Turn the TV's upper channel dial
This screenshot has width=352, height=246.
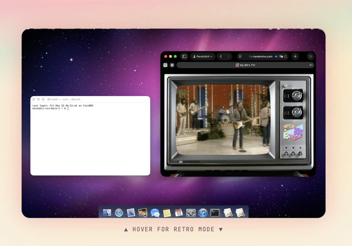[x=296, y=96]
